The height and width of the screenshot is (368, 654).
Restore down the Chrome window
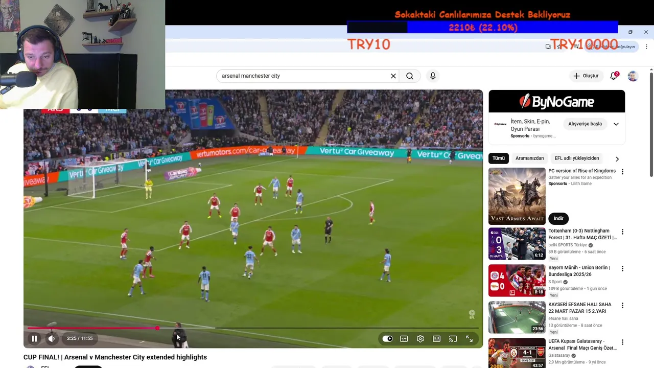[630, 32]
